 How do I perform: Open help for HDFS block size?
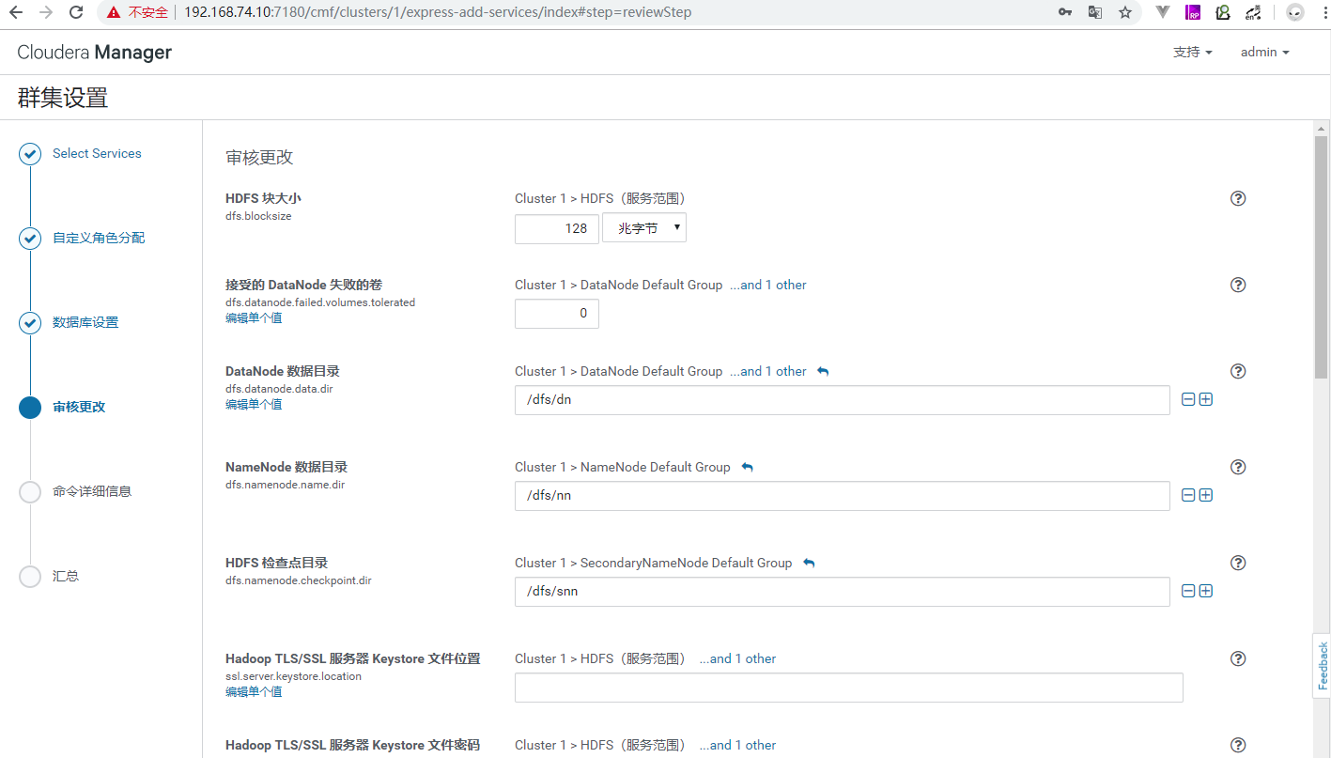[x=1238, y=198]
